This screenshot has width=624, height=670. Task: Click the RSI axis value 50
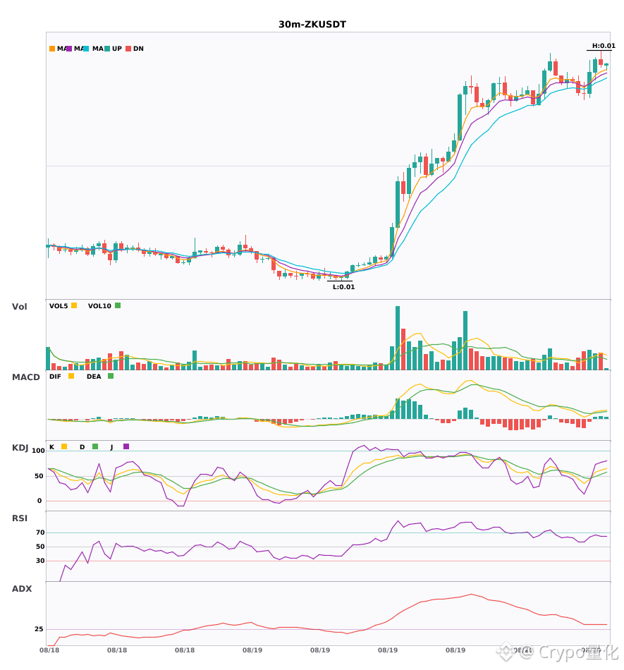[x=40, y=547]
